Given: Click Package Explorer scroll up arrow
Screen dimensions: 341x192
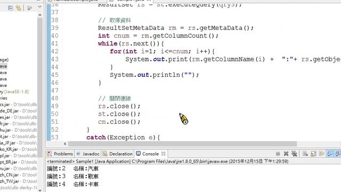Looking at the screenshot, I should click(40, 15).
